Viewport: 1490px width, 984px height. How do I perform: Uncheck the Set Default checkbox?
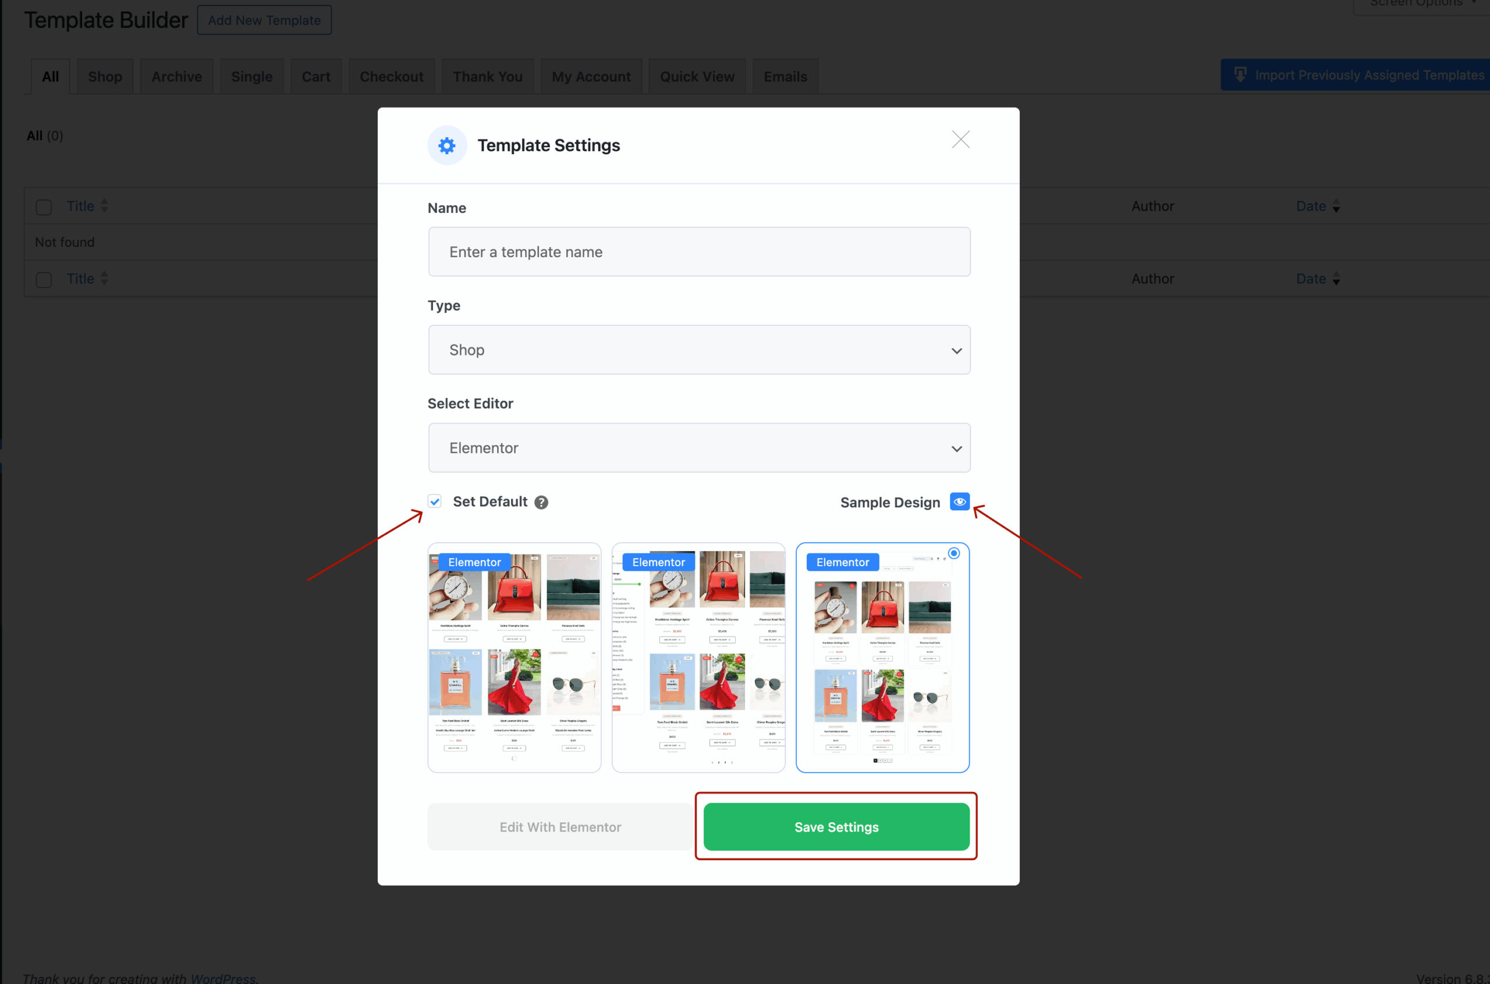tap(434, 502)
